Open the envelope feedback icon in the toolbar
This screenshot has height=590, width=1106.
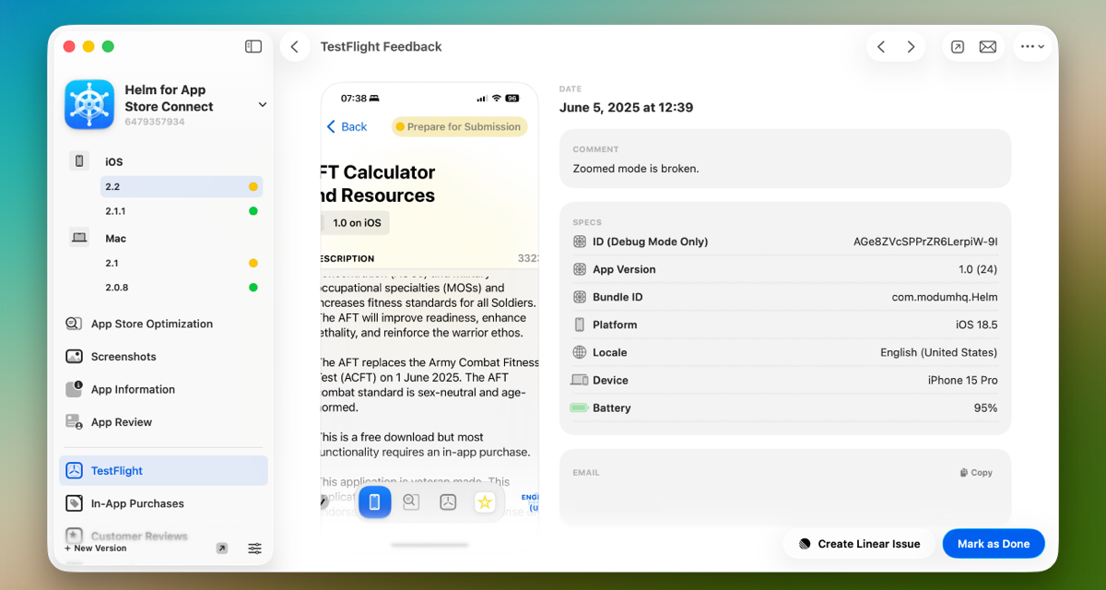[x=987, y=45]
